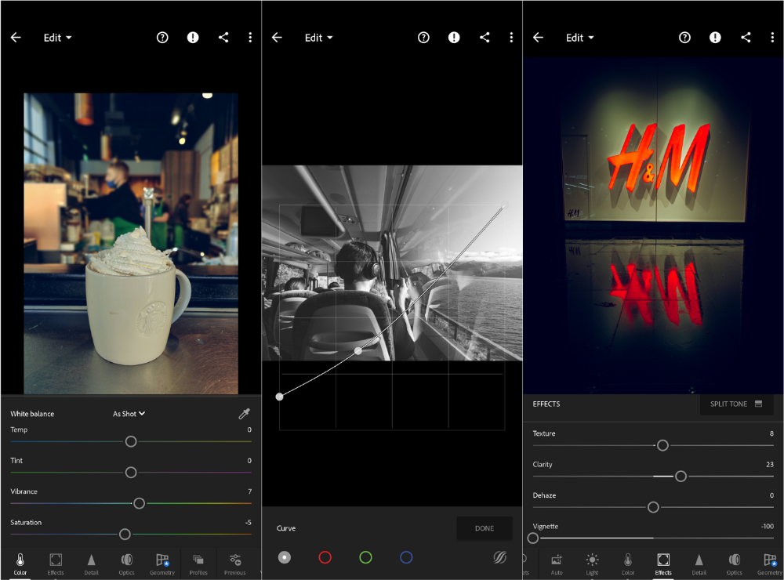Open help icon in curve screen
Screen dimensions: 784x580
click(423, 38)
